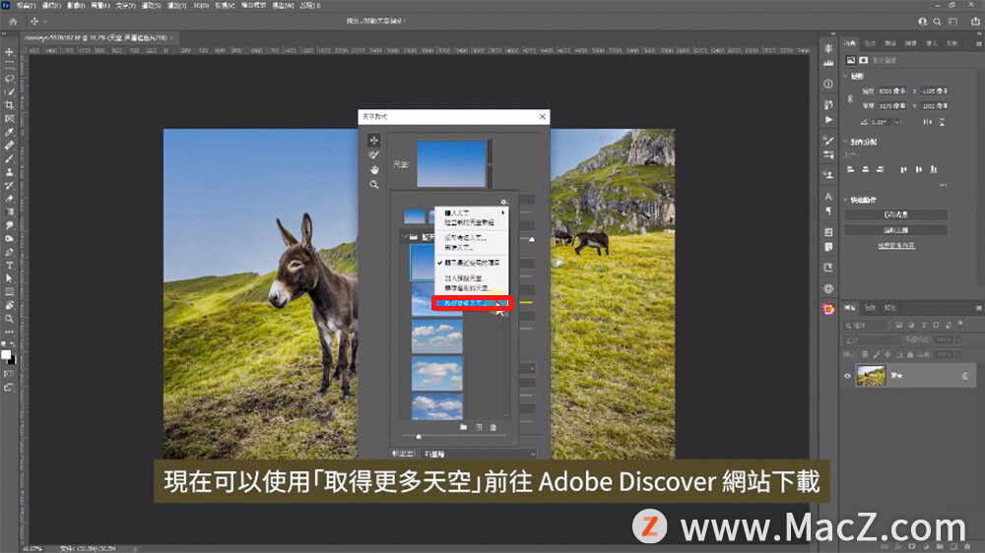This screenshot has width=985, height=553.
Task: Open the Actions panel play icon
Action: pyautogui.click(x=828, y=119)
